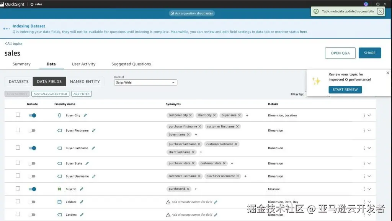The width and height of the screenshot is (392, 221).
Task: Click 'Ask a question about sales' bar
Action: coord(192,13)
